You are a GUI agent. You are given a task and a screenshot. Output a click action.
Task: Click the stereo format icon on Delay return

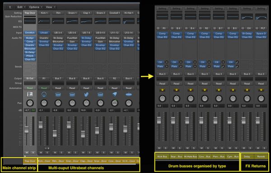tap(243, 28)
